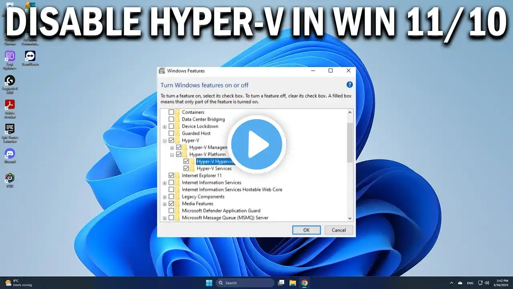This screenshot has height=289, width=513.
Task: Open Task View on the taskbar
Action: [x=281, y=283]
